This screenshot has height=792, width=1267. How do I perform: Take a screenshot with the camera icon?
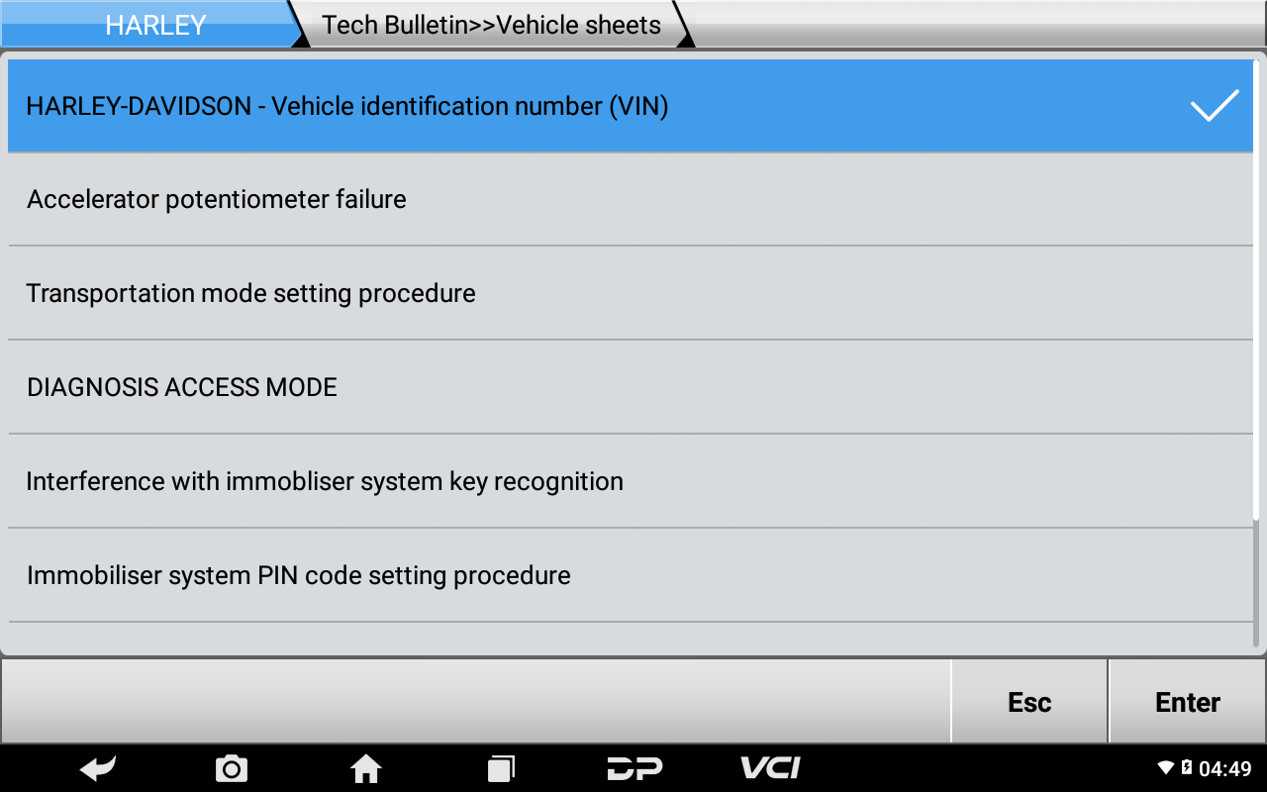232,768
